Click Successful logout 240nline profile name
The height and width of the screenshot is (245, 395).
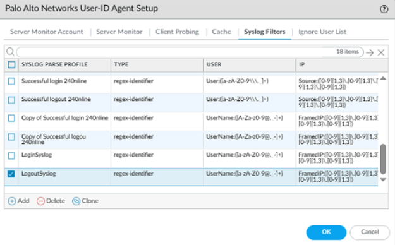click(56, 99)
